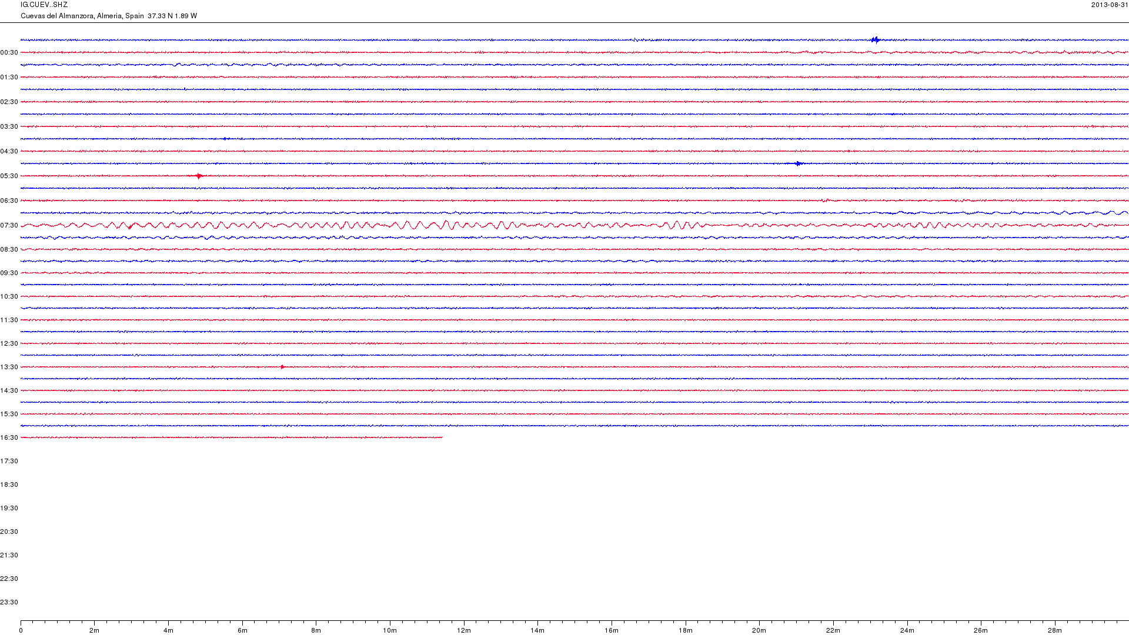Click the 16:30 time label

[x=9, y=438]
